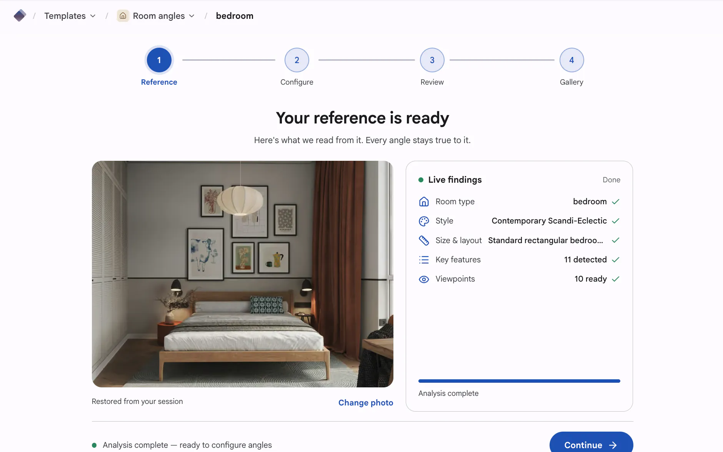Click the Room type home icon
The width and height of the screenshot is (723, 452).
[x=424, y=202]
